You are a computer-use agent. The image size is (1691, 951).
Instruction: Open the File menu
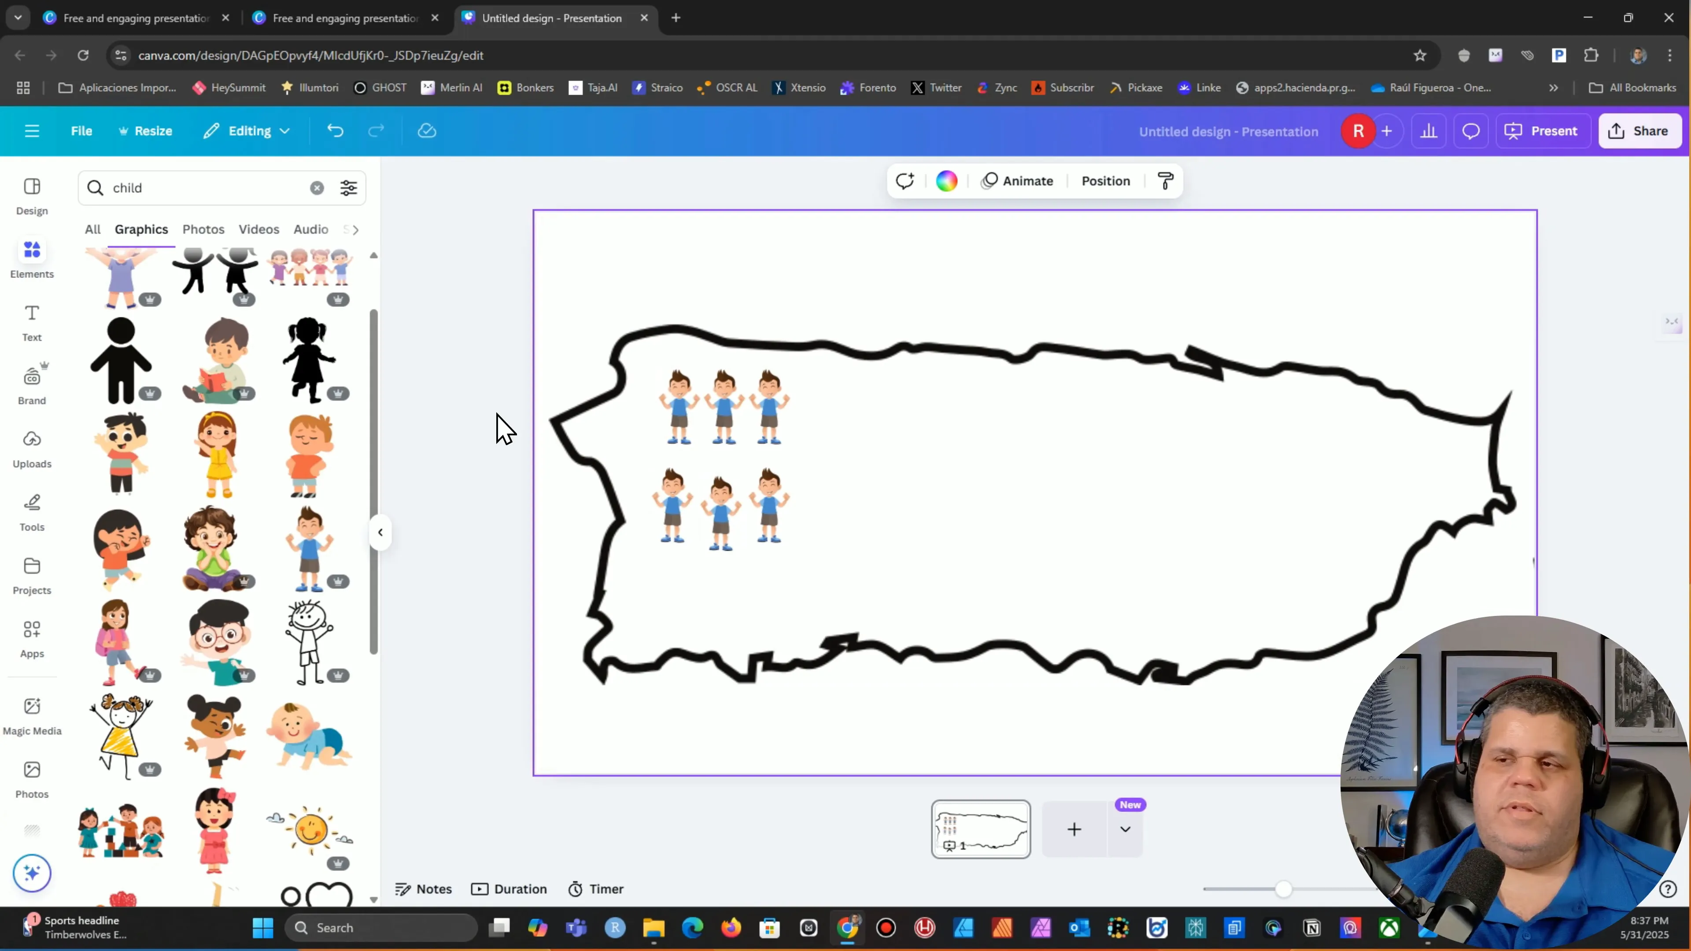[x=81, y=131]
